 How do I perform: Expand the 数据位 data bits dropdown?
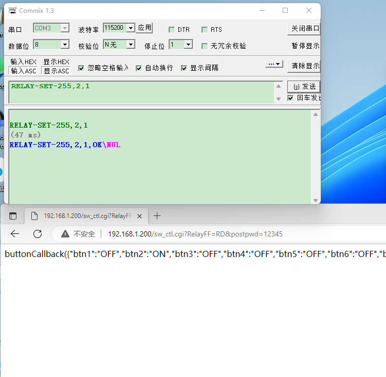tap(65, 45)
